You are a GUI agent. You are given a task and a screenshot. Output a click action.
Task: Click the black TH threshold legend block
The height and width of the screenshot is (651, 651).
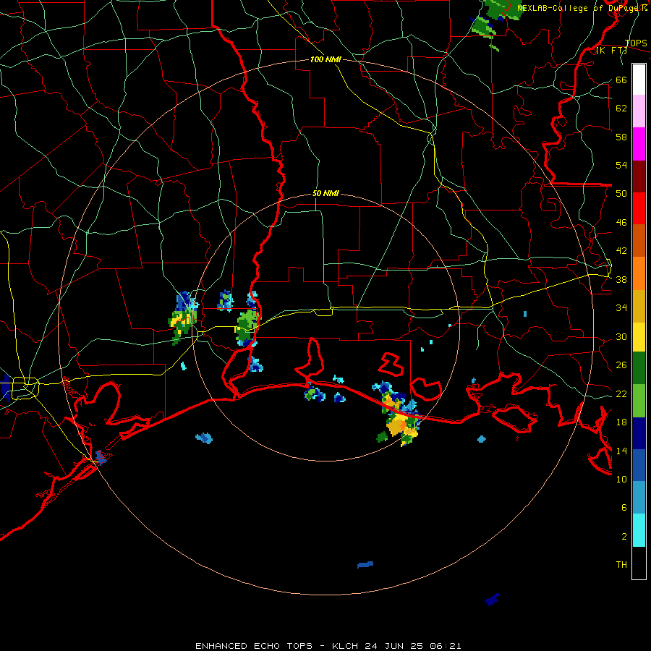coord(639,563)
